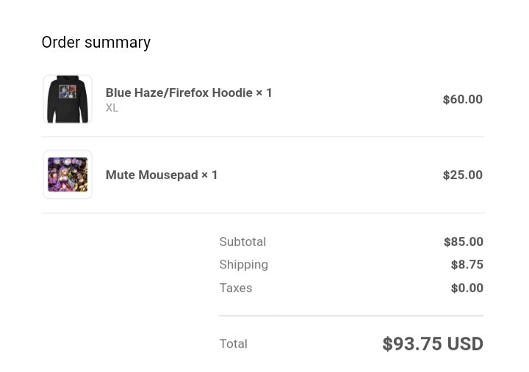529x372 pixels.
Task: Click the Total label
Action: coord(233,343)
